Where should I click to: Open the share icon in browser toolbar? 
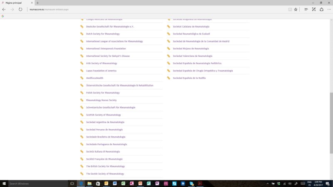pyautogui.click(x=321, y=9)
